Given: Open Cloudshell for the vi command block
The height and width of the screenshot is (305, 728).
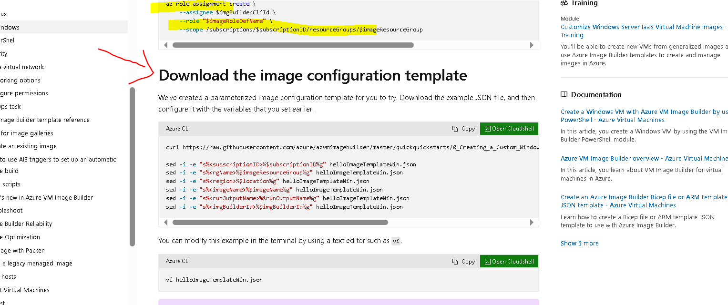Looking at the screenshot, I should [509, 261].
